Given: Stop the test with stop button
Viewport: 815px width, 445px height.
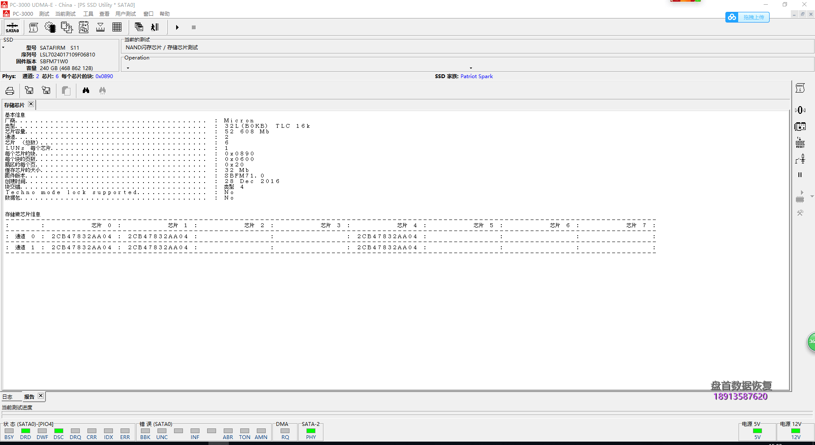Looking at the screenshot, I should (194, 28).
